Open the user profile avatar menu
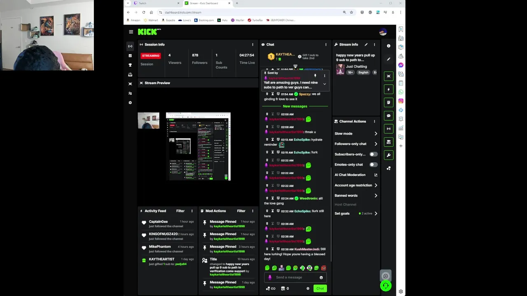Screen dimensions: 527x296 click(x=383, y=32)
